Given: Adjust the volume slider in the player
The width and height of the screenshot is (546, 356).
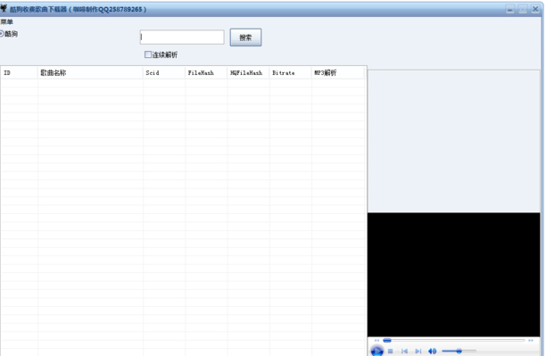Looking at the screenshot, I should (459, 351).
